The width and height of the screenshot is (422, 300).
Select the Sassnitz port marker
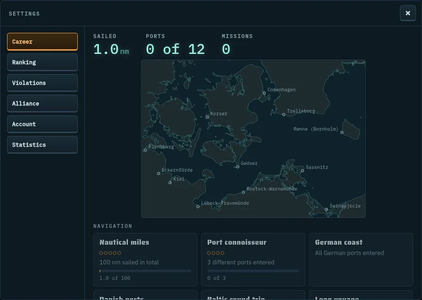coord(302,171)
